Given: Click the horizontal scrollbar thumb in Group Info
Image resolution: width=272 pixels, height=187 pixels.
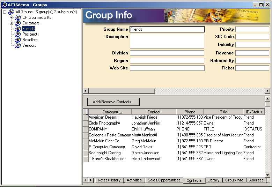Looking at the screenshot, I should 122,91.
